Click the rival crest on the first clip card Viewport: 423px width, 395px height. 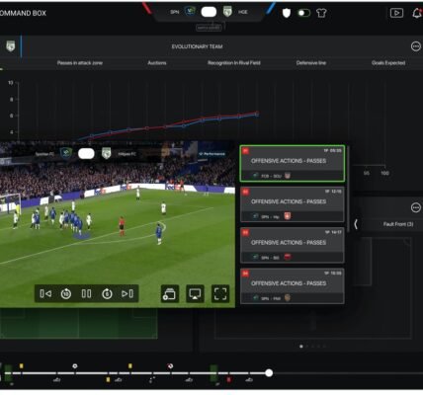pos(288,176)
